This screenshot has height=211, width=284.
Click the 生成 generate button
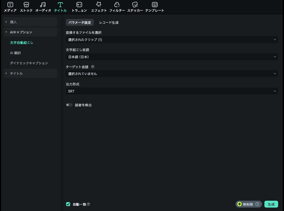point(271,204)
